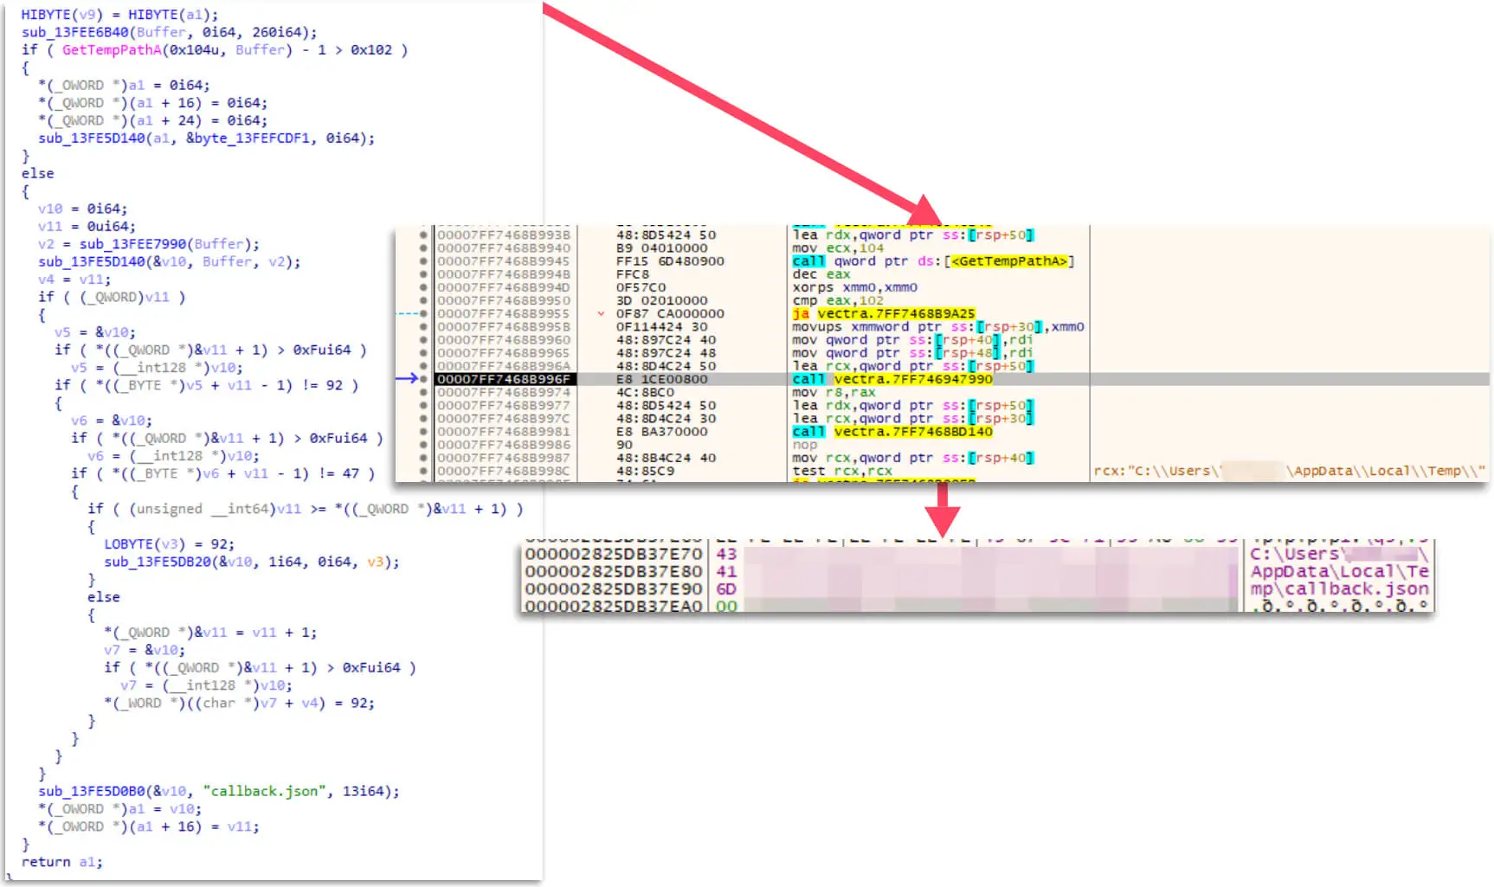Select opcode bytes FF15 6D480900
1494x887 pixels.
tap(670, 261)
